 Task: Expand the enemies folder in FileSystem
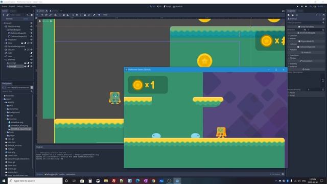click(x=6, y=119)
